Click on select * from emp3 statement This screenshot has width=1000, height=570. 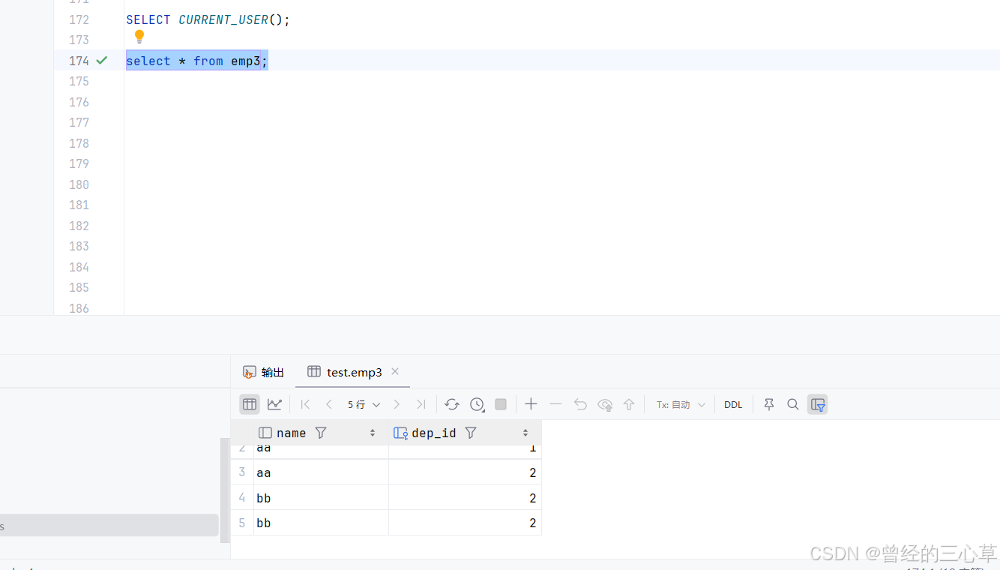pos(196,61)
